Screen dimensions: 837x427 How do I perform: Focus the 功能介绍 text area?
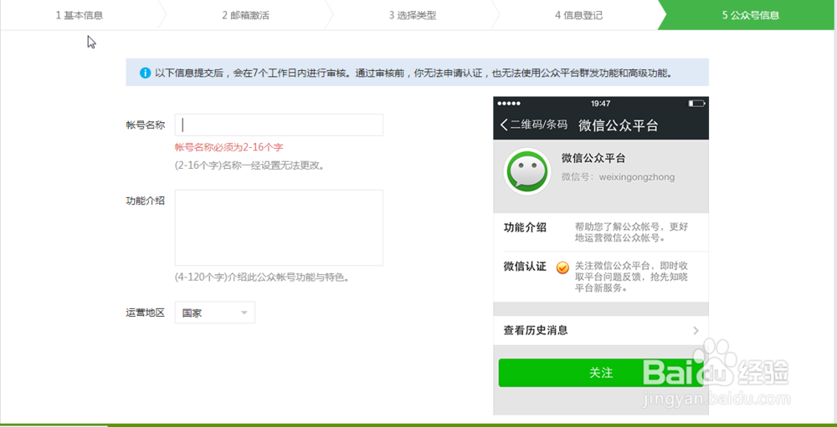click(x=279, y=227)
